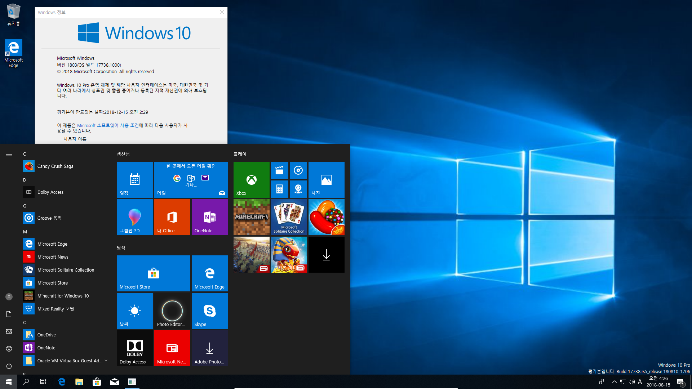Open Task View on taskbar

(x=43, y=382)
